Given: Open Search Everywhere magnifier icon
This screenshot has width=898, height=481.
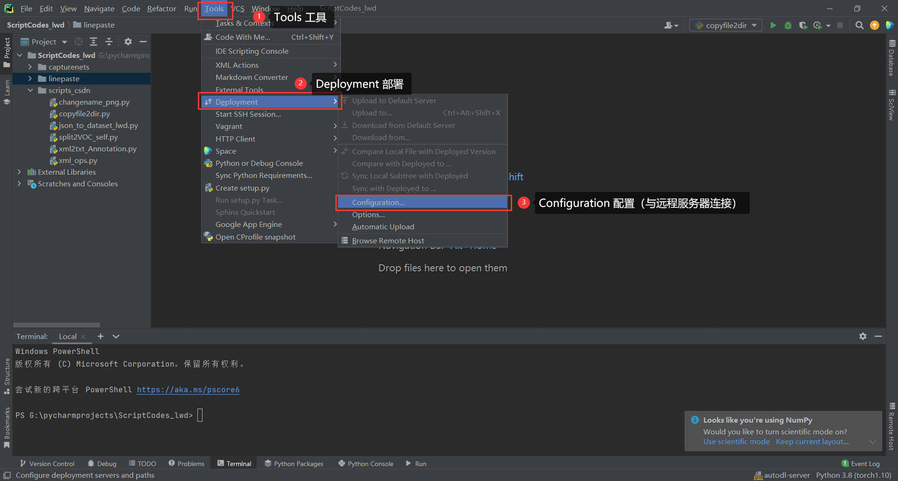Looking at the screenshot, I should point(859,25).
